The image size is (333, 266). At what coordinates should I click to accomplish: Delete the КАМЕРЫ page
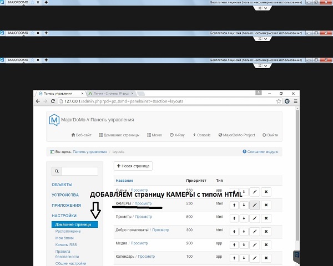pyautogui.click(x=266, y=205)
